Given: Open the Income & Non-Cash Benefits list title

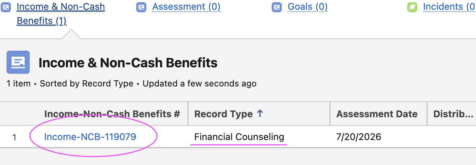Looking at the screenshot, I should pos(128,63).
